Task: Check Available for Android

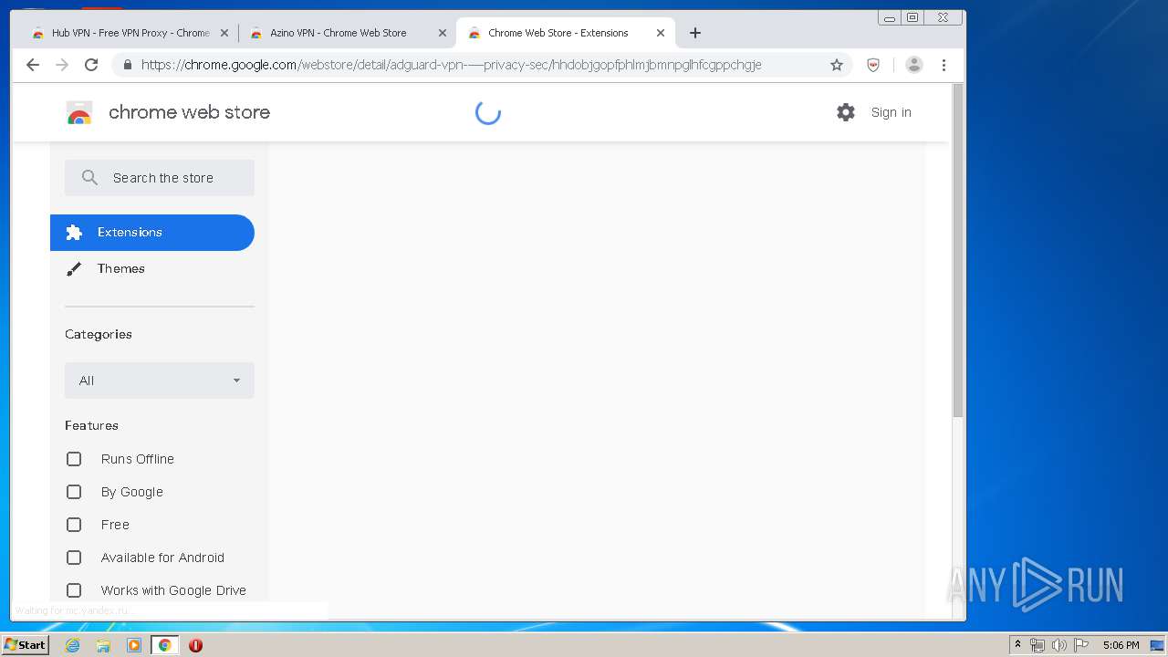Action: tap(74, 558)
